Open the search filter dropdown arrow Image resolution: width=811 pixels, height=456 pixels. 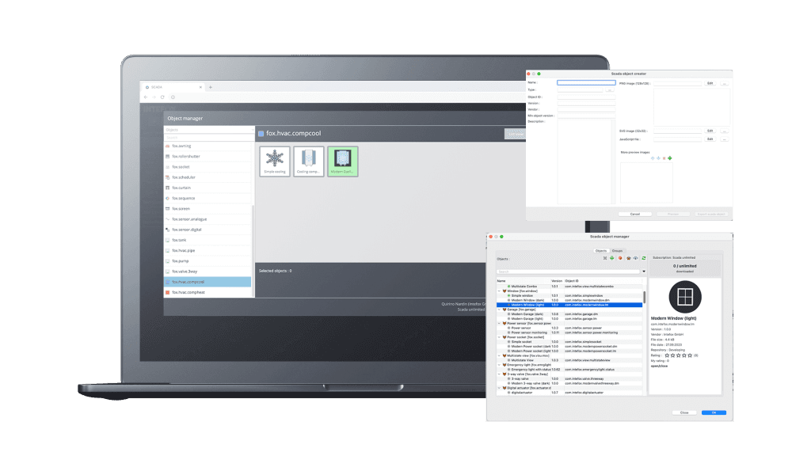(644, 272)
